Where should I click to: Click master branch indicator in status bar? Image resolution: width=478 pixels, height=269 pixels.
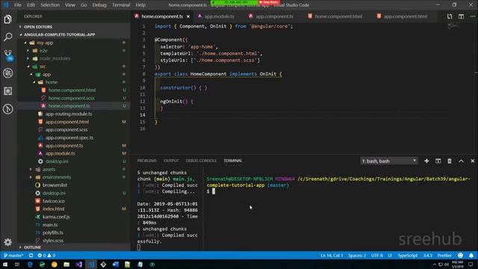[13, 256]
